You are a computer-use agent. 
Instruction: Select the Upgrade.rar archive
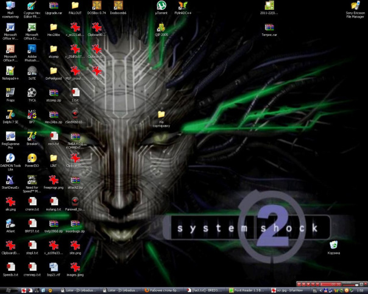click(x=54, y=8)
